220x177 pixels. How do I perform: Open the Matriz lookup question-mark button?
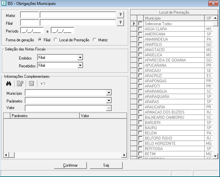coord(120,15)
